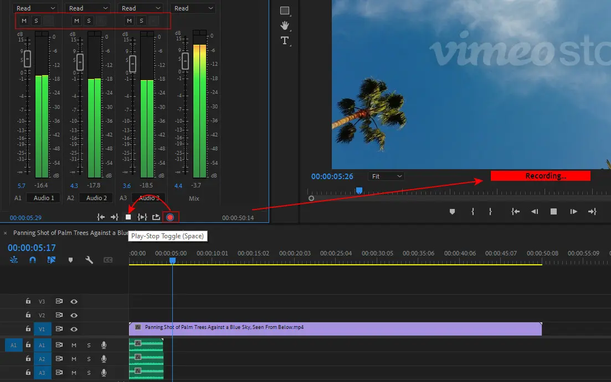Click Go to Out in audio mixer transport
611x382 pixels.
click(114, 217)
